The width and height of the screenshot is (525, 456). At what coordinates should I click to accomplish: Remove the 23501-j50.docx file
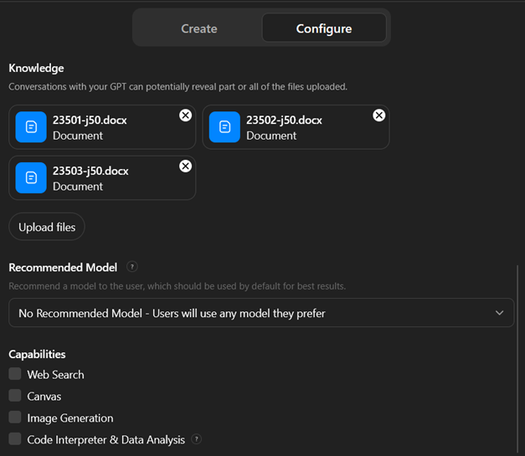tap(185, 115)
